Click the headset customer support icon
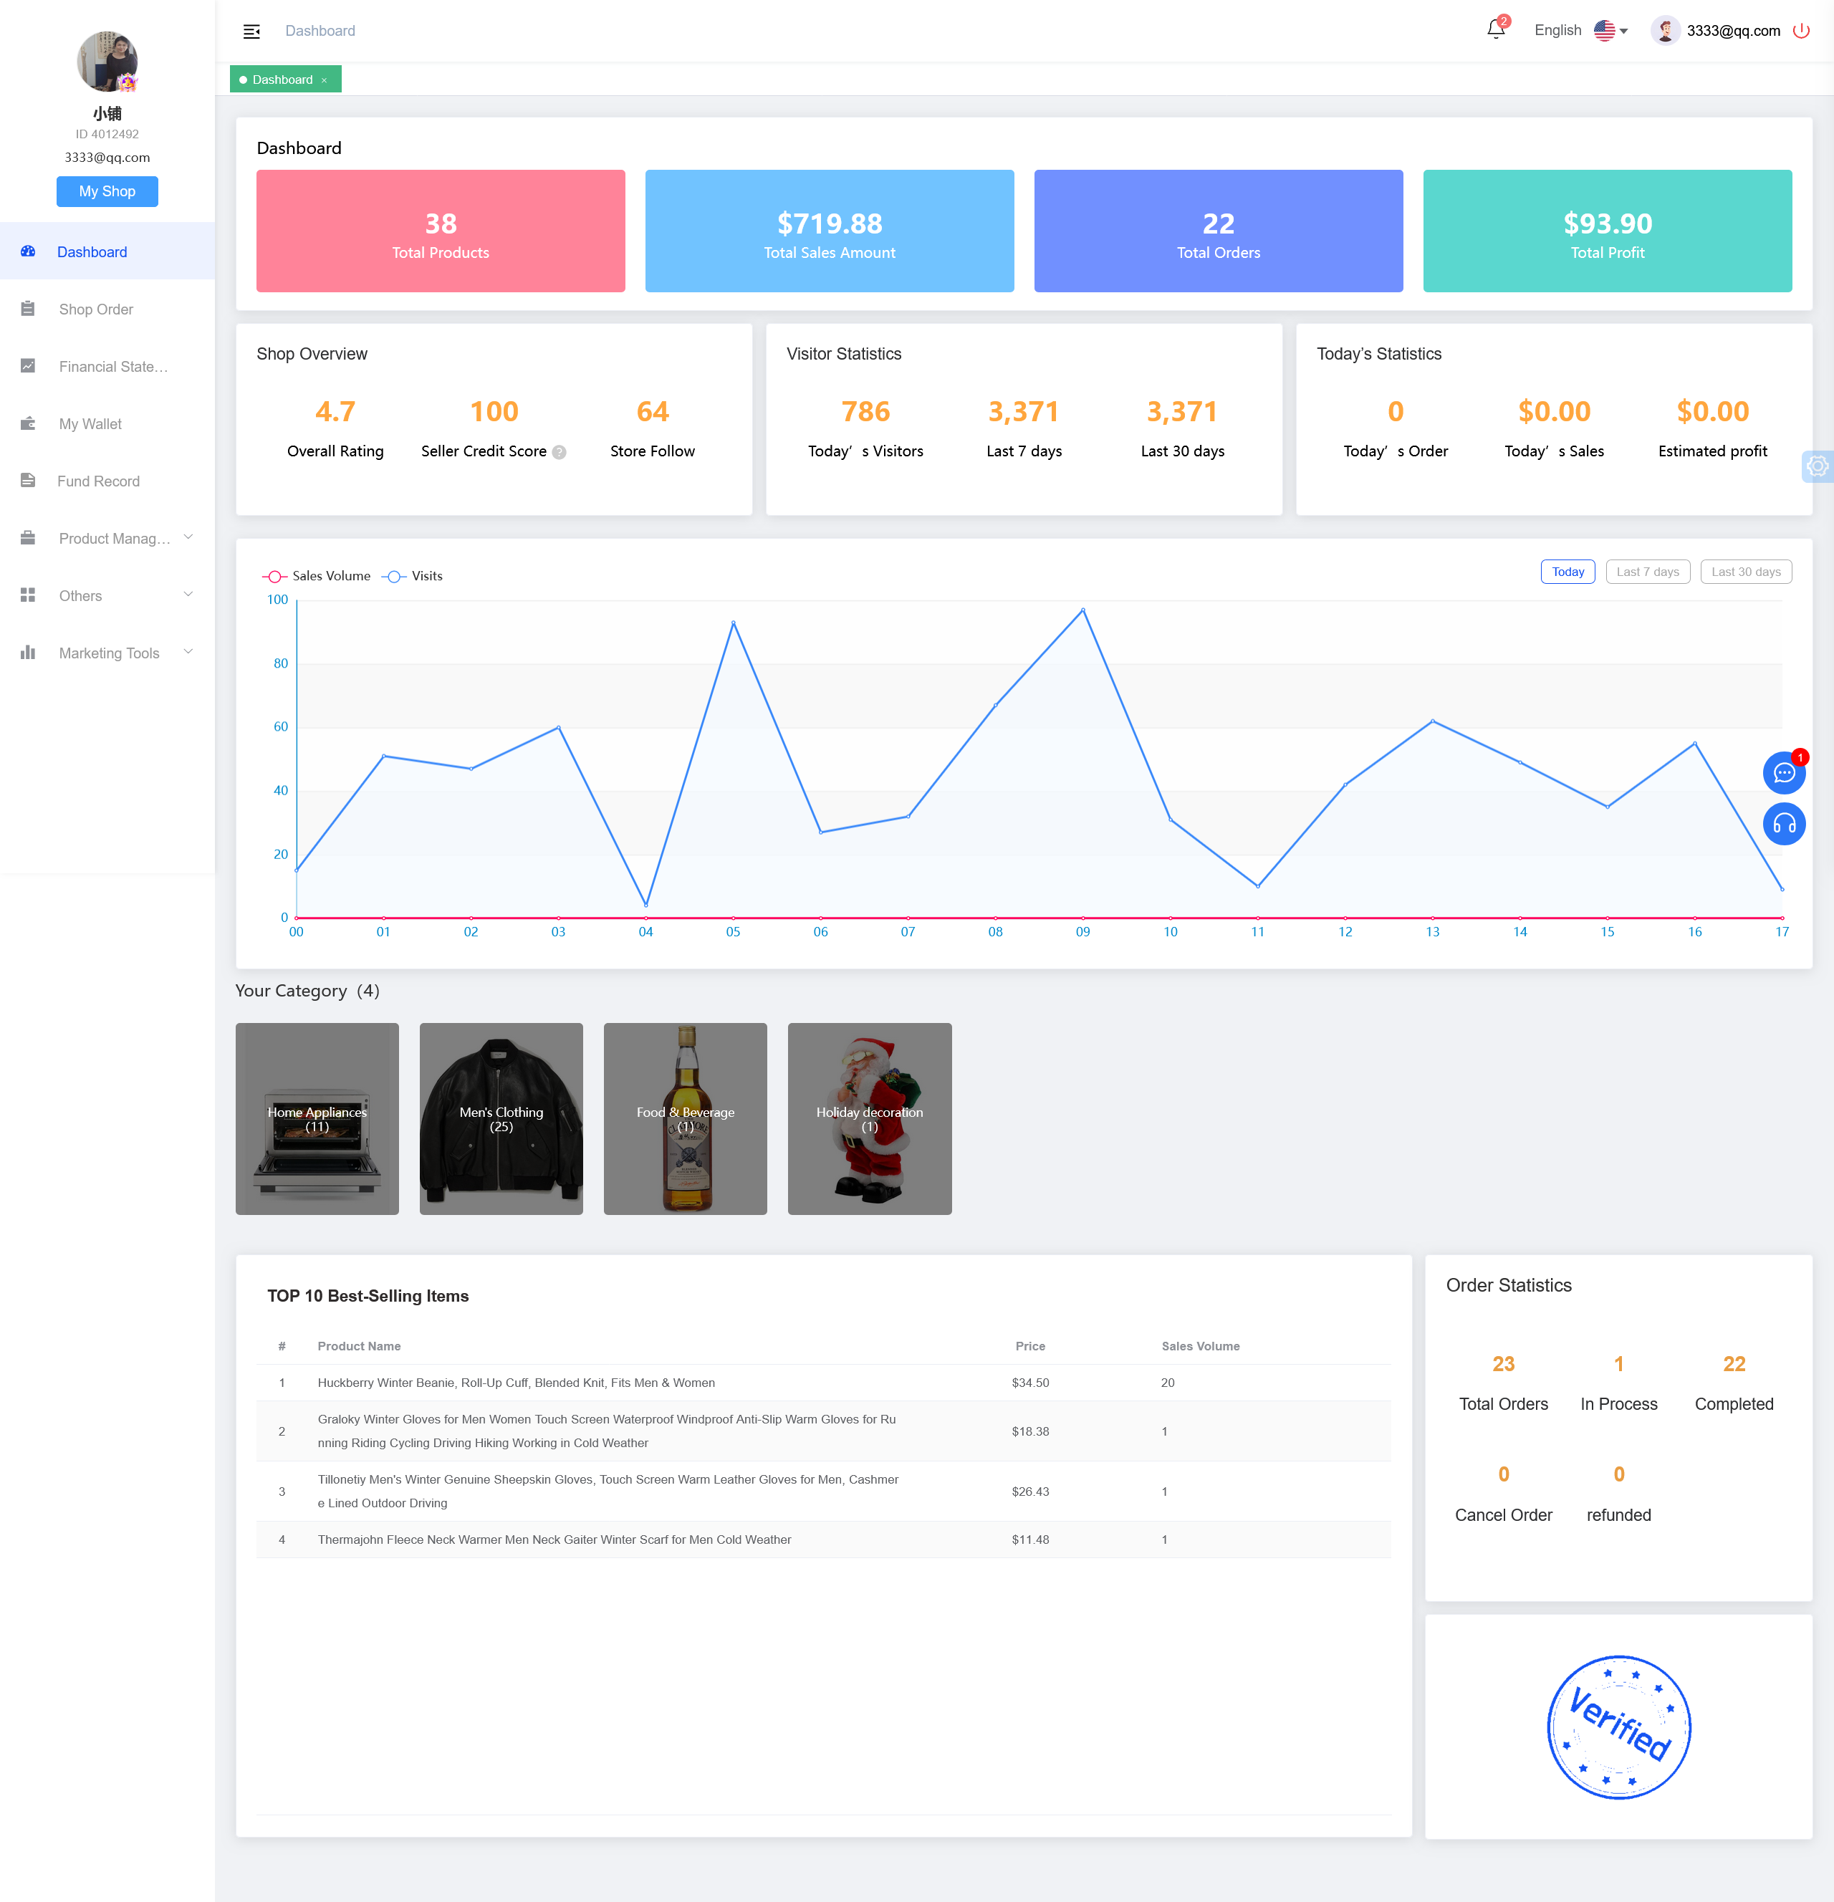 pyautogui.click(x=1784, y=825)
